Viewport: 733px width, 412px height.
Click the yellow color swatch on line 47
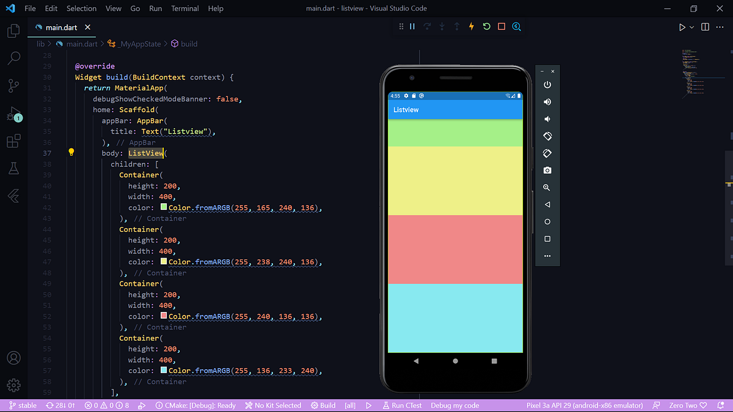coord(162,261)
